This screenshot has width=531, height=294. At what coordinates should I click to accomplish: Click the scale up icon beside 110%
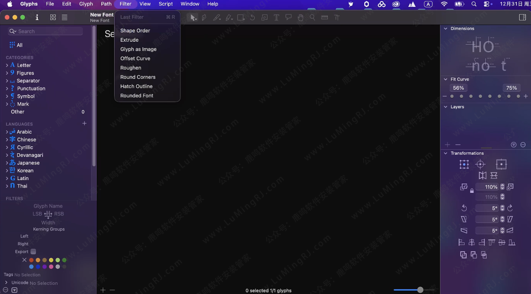click(x=510, y=187)
